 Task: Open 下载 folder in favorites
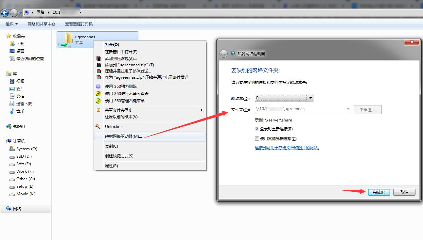pyautogui.click(x=20, y=43)
